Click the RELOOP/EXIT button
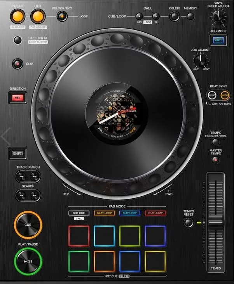Viewport: 234px width, 284px height. pos(62,16)
